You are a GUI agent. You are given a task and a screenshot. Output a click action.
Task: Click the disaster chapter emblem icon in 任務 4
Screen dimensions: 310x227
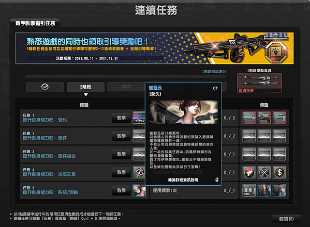139,172
